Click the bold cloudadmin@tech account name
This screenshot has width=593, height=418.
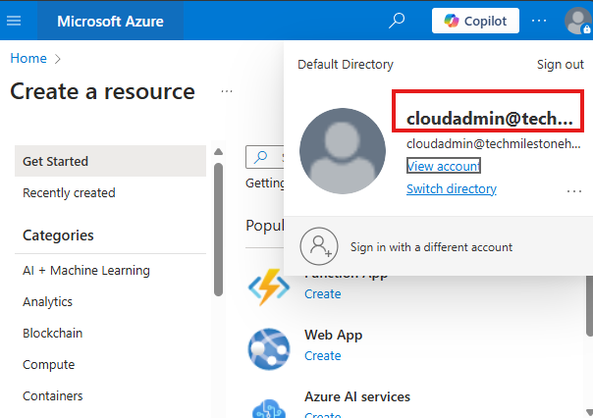489,119
